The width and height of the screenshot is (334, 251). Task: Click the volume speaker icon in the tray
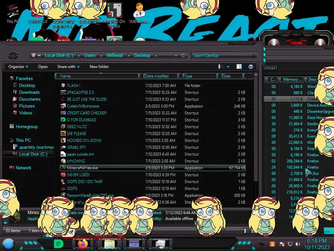[x=298, y=244]
